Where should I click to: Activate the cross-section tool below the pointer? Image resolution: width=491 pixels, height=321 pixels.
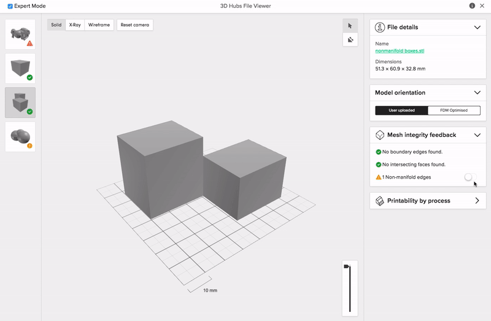coord(350,40)
